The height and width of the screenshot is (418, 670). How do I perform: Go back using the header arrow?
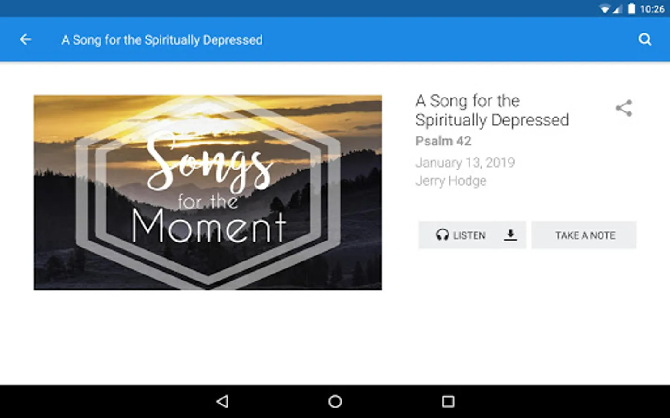click(x=26, y=39)
